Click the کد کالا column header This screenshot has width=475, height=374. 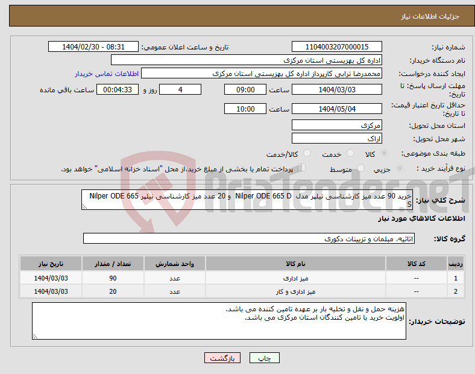(417, 264)
